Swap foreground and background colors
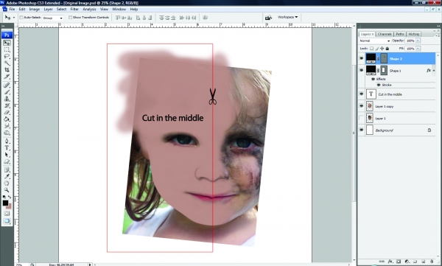This screenshot has width=442, height=266. pos(10,197)
